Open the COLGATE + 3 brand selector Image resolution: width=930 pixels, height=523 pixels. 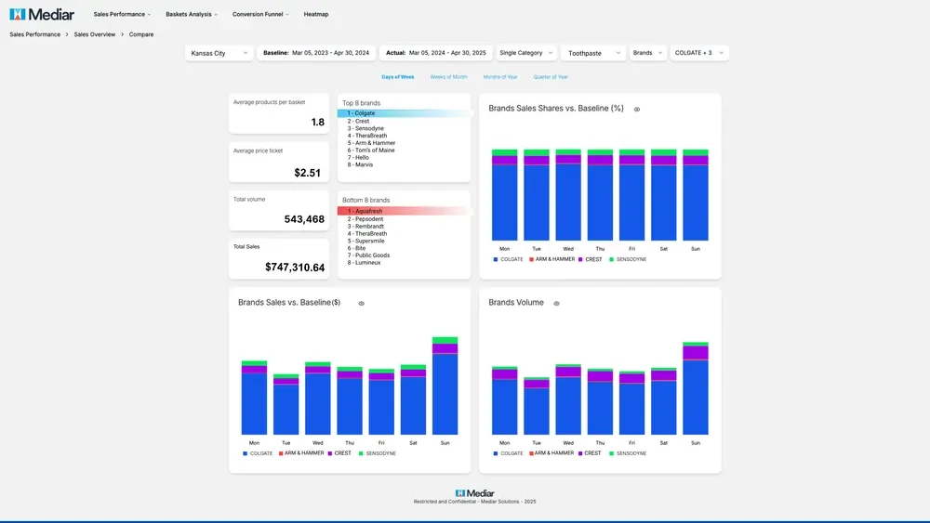point(699,53)
